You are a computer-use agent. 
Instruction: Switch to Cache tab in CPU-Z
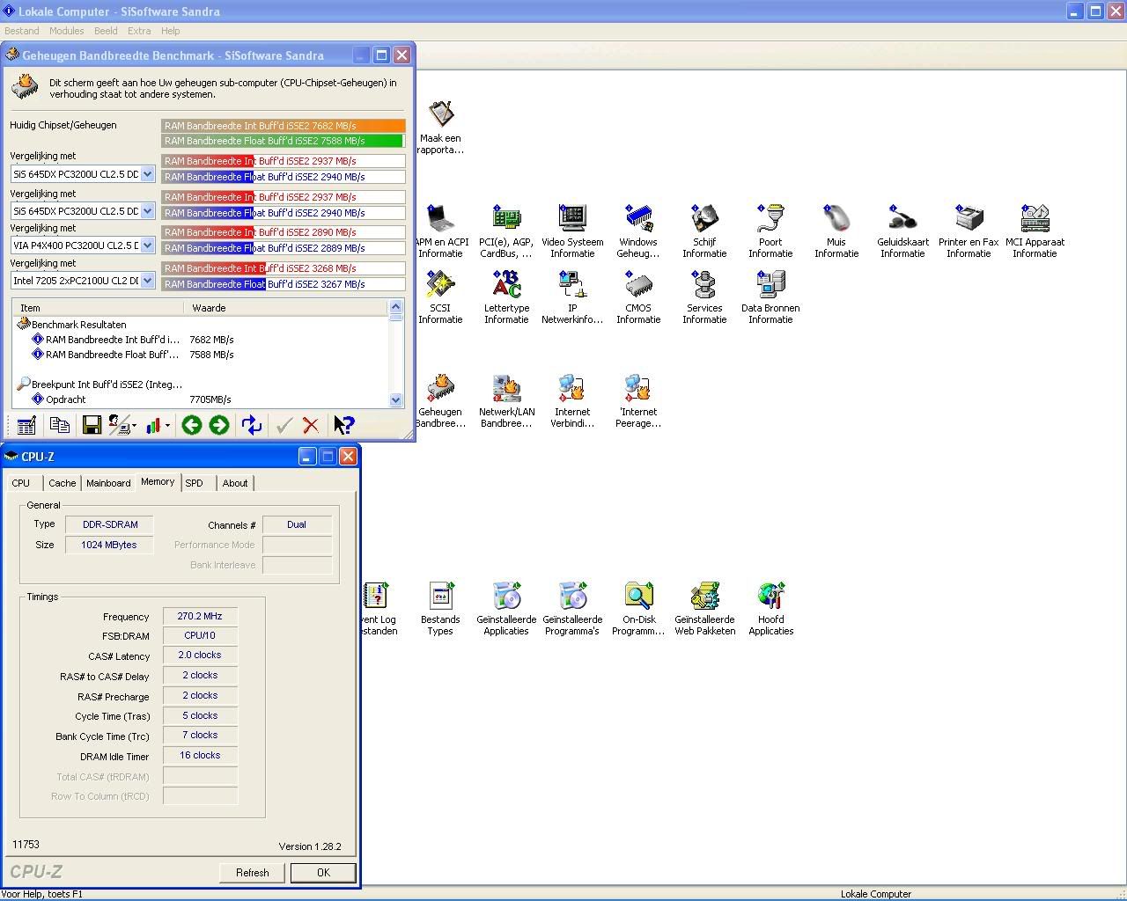(x=62, y=483)
